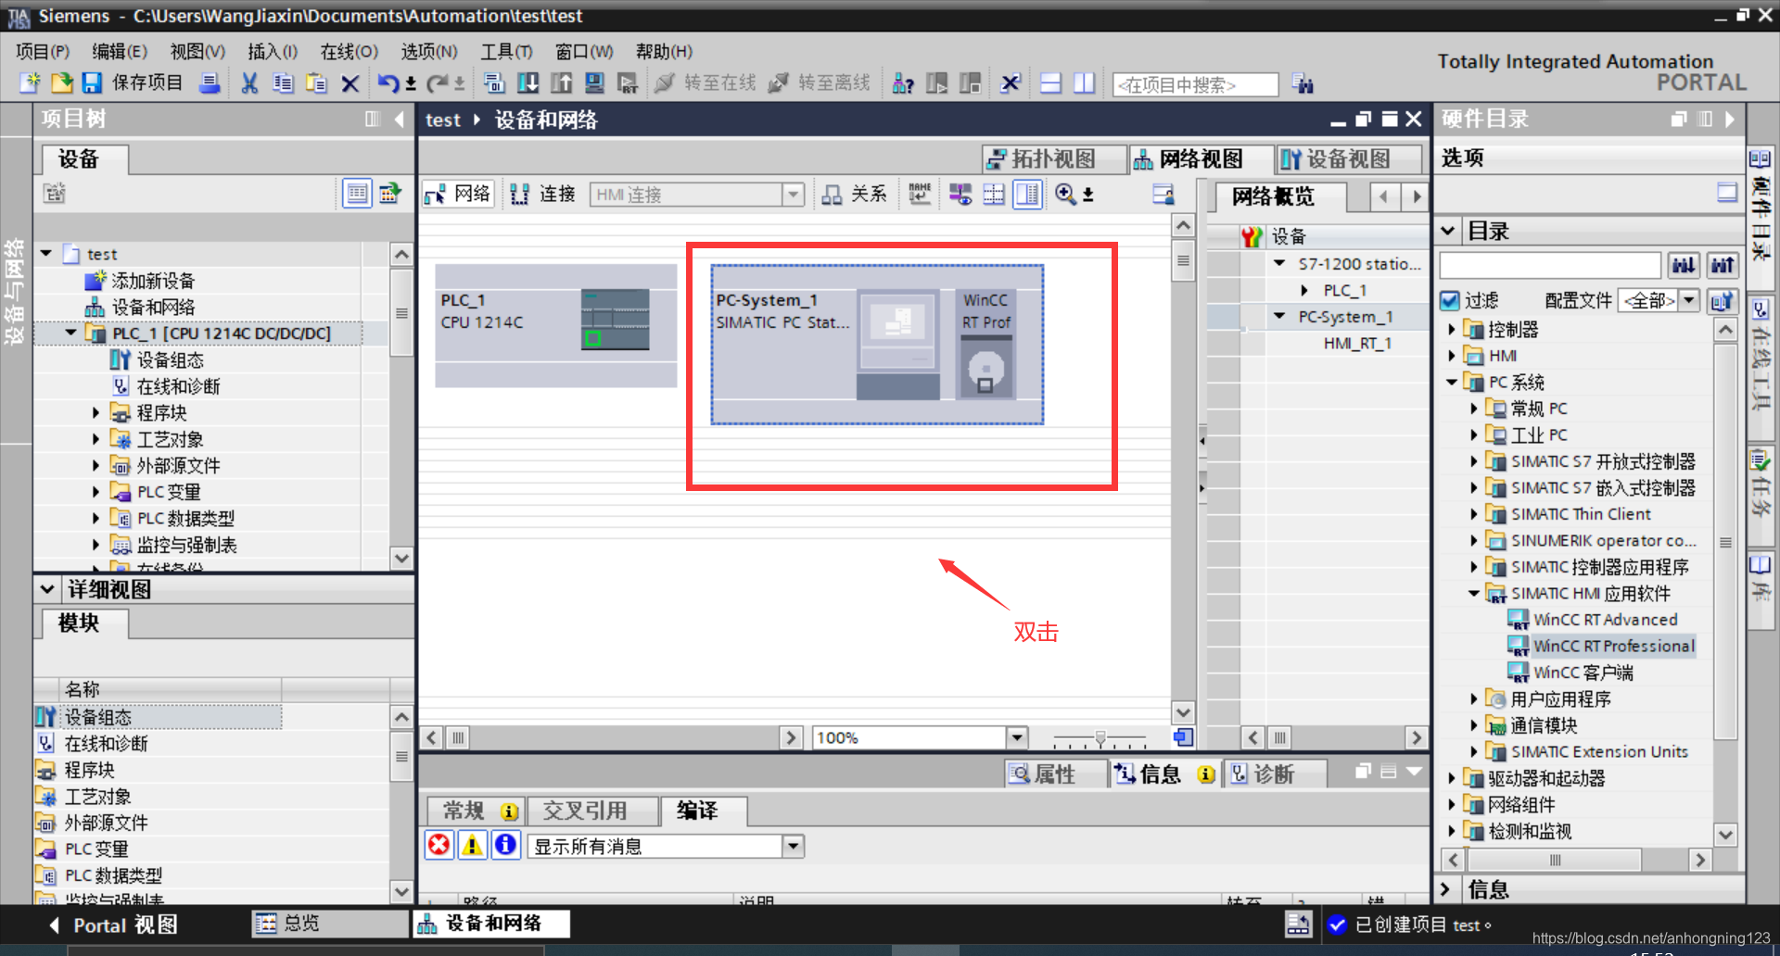The height and width of the screenshot is (956, 1780).
Task: Select PLC_1 CPU 1214C device block
Action: pos(555,325)
